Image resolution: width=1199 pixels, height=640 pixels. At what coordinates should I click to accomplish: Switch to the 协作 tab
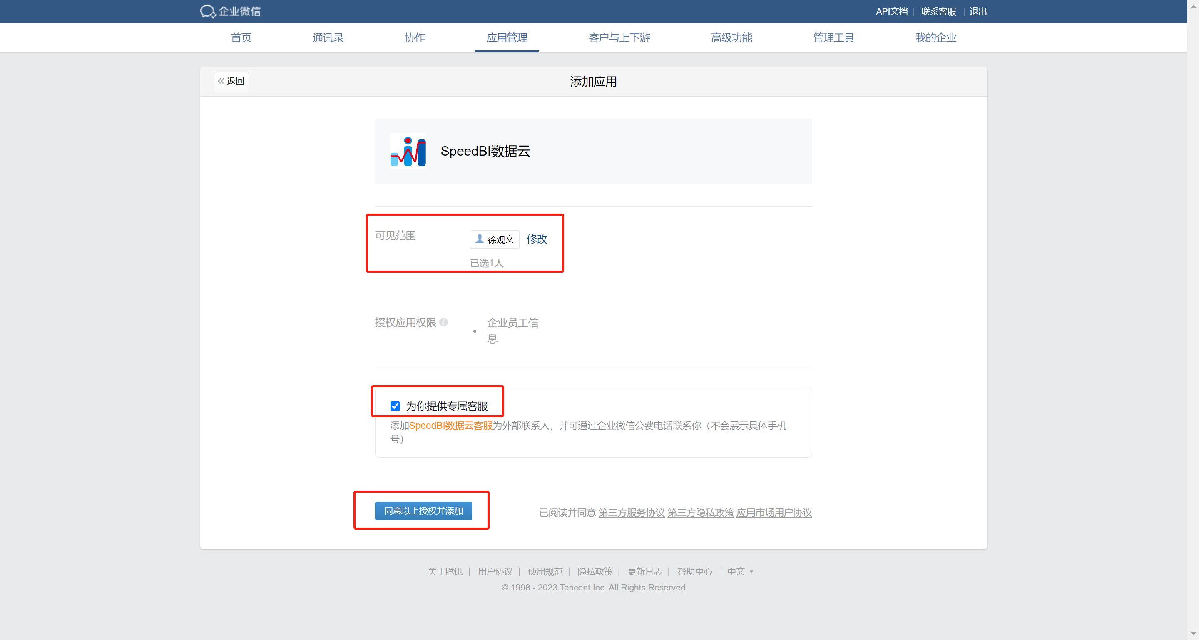[x=415, y=38]
